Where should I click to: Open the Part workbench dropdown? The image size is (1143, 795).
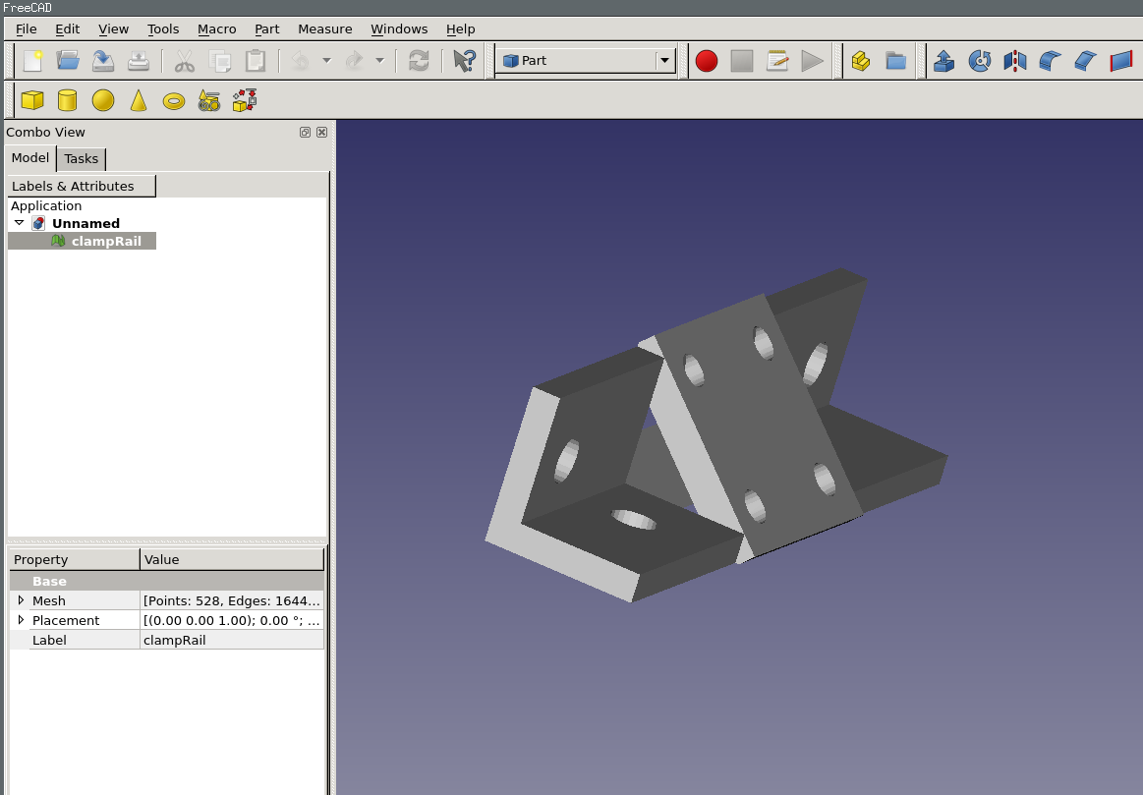tap(665, 61)
